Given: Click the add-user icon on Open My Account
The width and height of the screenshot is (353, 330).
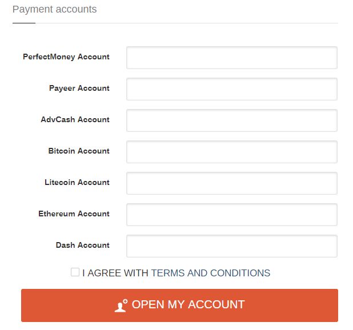Looking at the screenshot, I should [121, 305].
